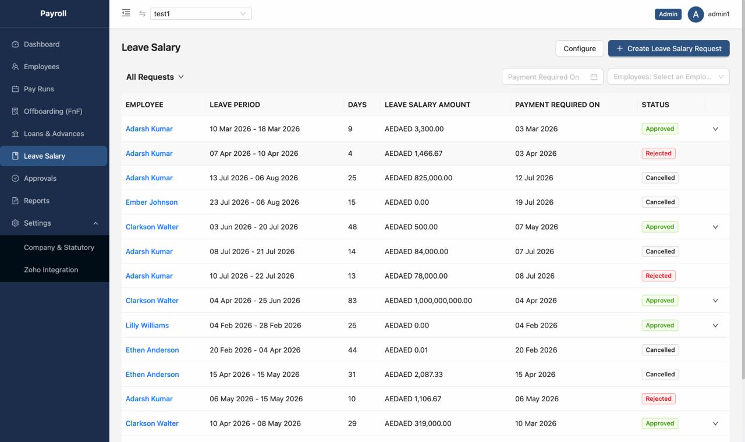Image resolution: width=745 pixels, height=442 pixels.
Task: Click the Rejected status for 07 Apr 2026 row
Action: point(658,154)
